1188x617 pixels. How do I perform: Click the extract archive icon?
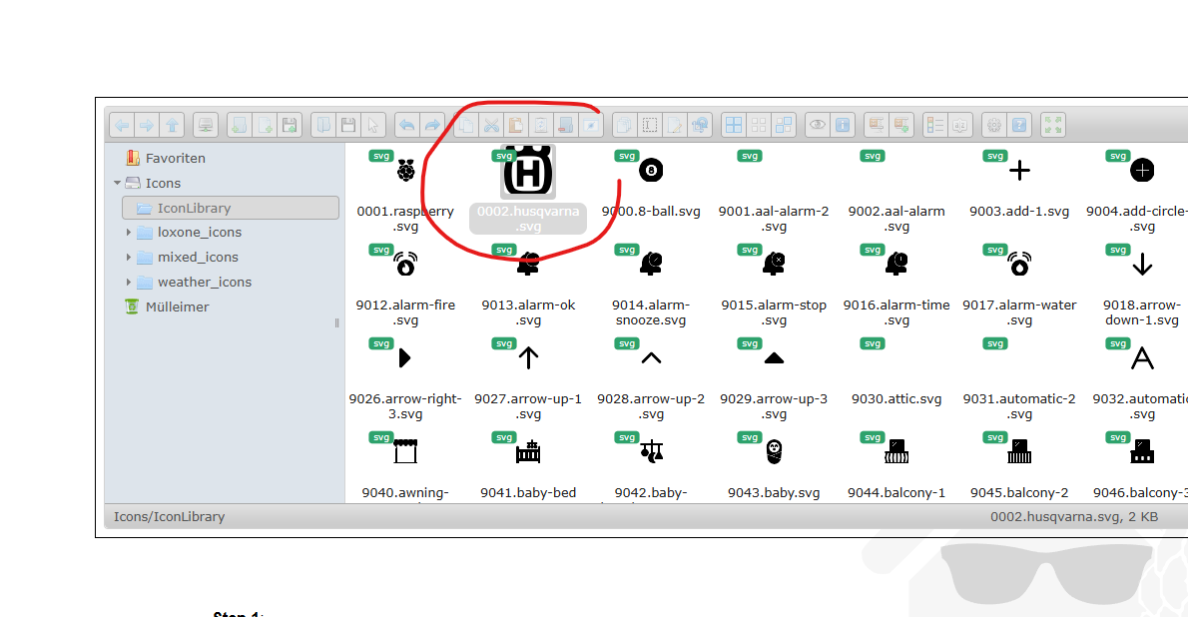(x=877, y=125)
